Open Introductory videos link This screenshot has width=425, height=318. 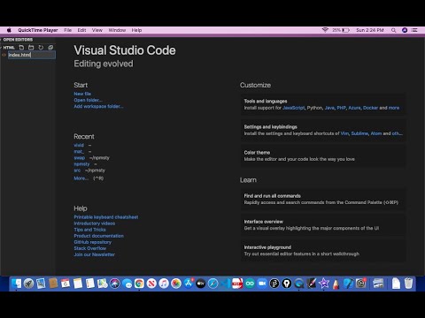coord(95,223)
